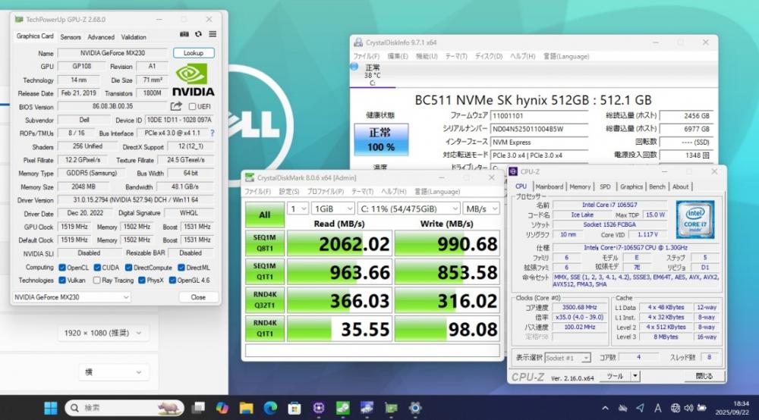759x420 pixels.
Task: Toggle the UEFI checkbox in GPU-Z
Action: (192, 106)
